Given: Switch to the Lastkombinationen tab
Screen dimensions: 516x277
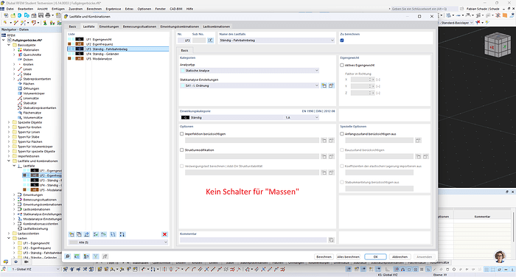Looking at the screenshot, I should coord(217,27).
